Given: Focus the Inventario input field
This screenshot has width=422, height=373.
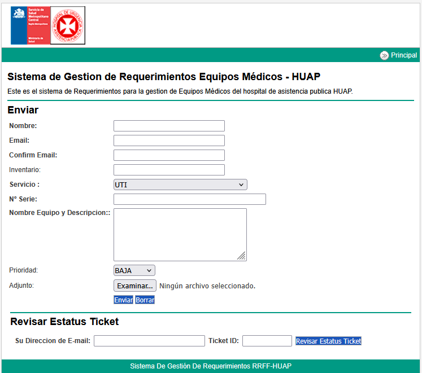Looking at the screenshot, I should pyautogui.click(x=169, y=170).
